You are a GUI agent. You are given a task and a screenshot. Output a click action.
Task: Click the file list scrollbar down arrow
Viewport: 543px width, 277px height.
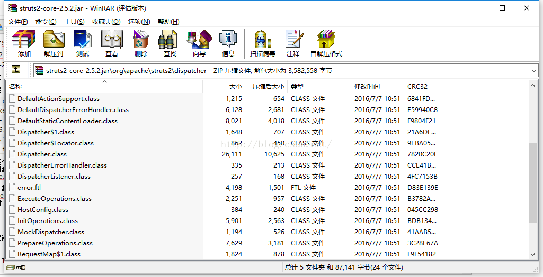[532, 255]
